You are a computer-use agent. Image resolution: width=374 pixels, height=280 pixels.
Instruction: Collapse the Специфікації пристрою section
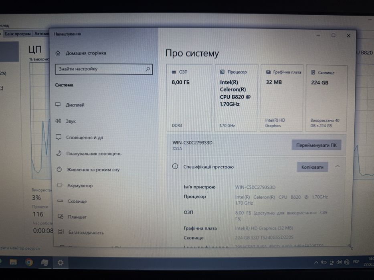tap(337, 166)
